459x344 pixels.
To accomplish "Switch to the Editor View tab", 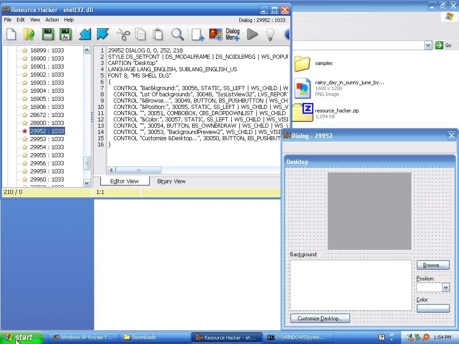I will click(125, 181).
